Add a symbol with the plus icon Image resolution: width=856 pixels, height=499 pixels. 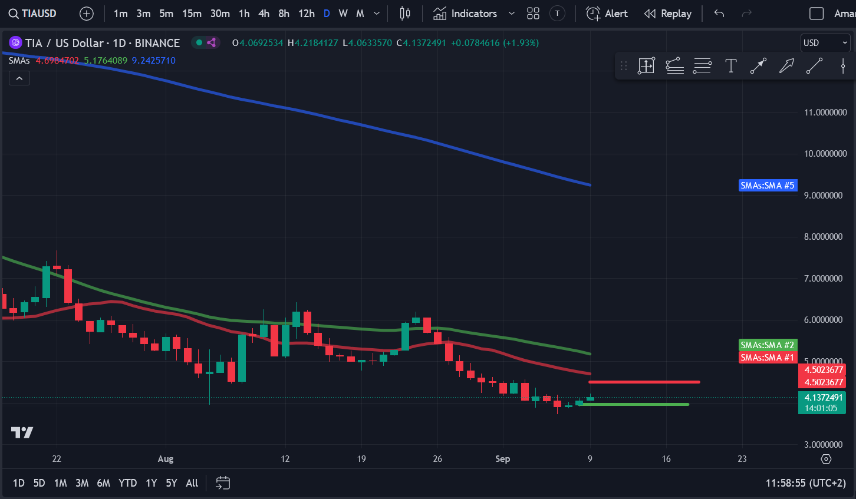pyautogui.click(x=87, y=14)
